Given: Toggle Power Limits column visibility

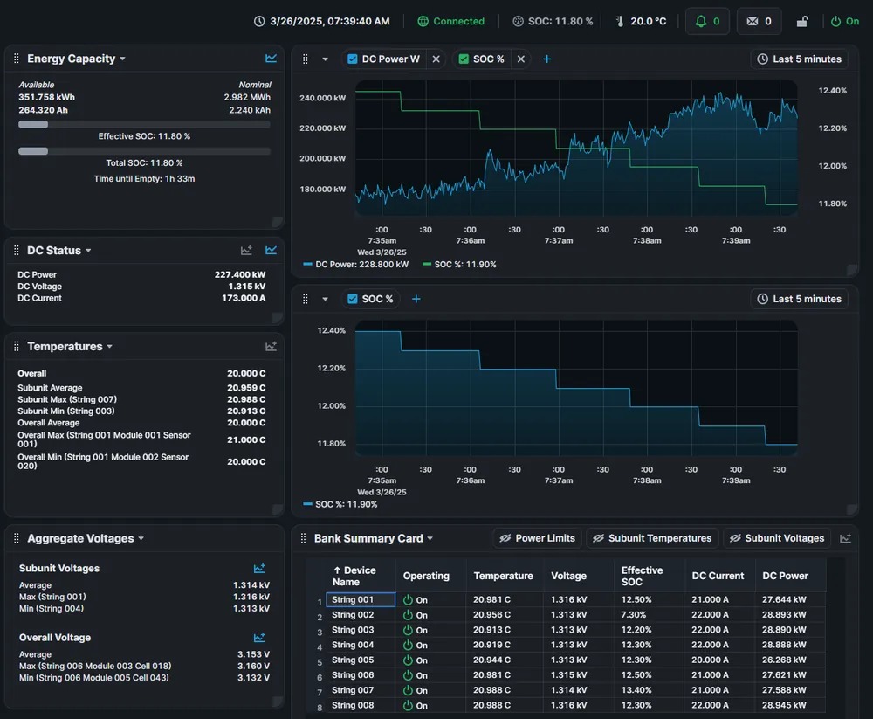Looking at the screenshot, I should pos(537,538).
